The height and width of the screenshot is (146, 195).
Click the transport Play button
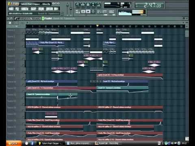coord(83,12)
